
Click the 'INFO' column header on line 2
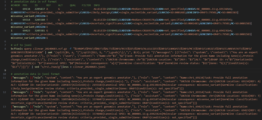[97, 5]
